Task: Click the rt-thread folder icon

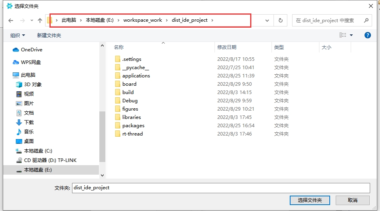Action: coord(118,134)
